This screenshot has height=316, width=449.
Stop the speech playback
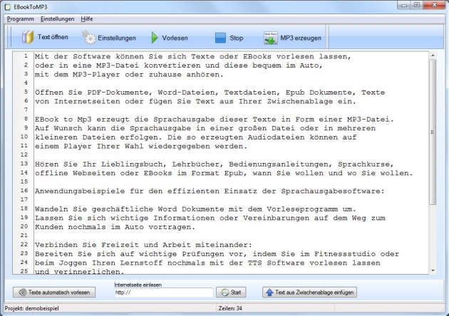point(229,37)
